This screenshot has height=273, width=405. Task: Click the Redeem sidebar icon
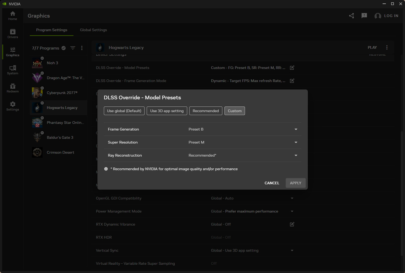click(12, 88)
